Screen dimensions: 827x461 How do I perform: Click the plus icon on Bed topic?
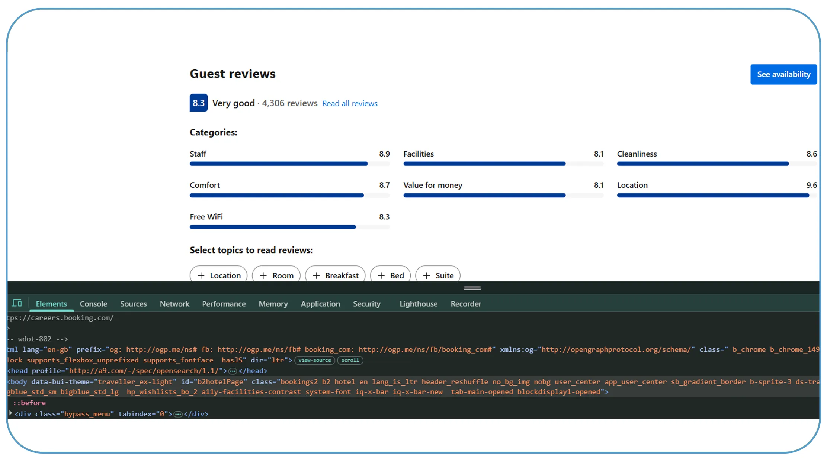[x=381, y=275]
